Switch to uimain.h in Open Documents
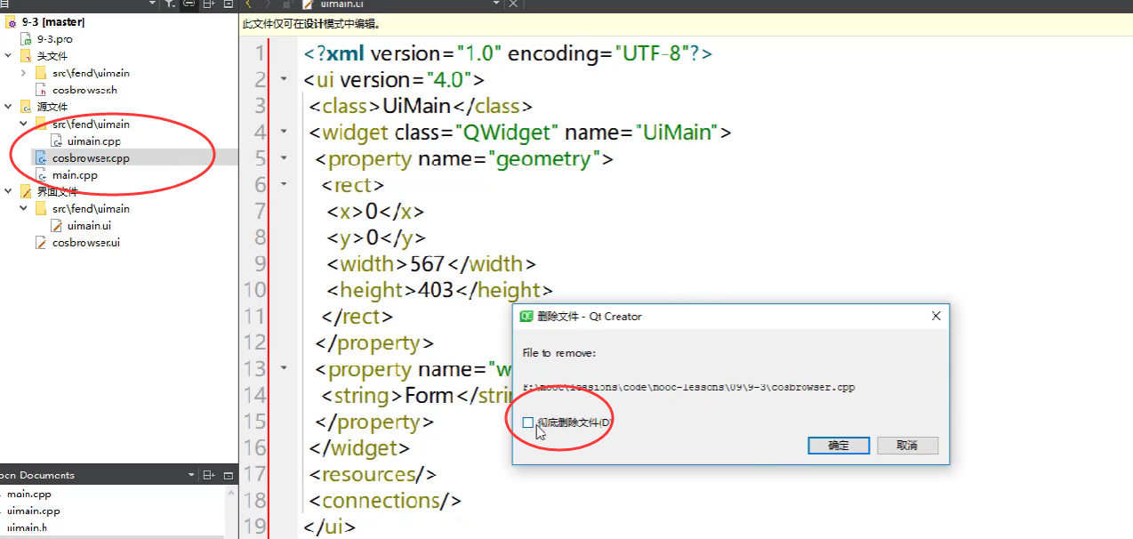 click(28, 527)
